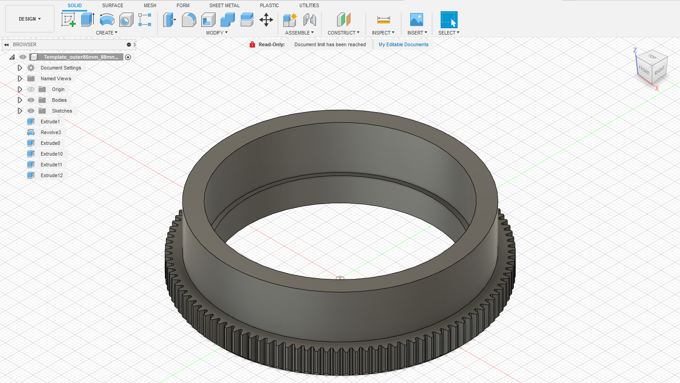This screenshot has width=680, height=383.
Task: Switch to the Solid tab
Action: click(74, 5)
